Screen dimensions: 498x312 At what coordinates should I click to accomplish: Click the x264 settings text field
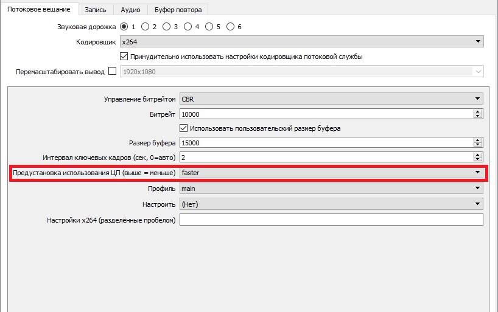pyautogui.click(x=331, y=220)
